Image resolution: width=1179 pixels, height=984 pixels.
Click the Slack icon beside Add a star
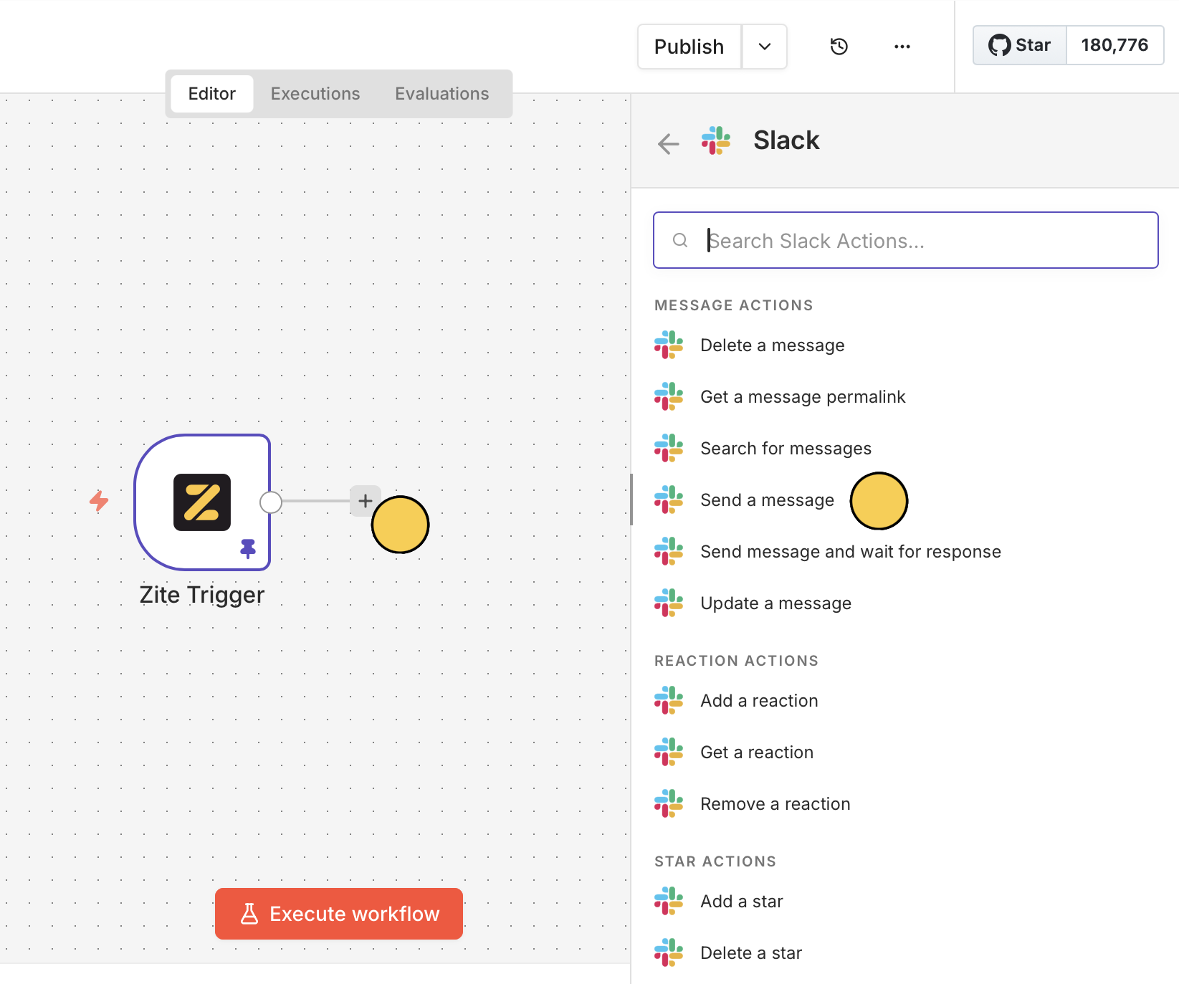click(669, 902)
